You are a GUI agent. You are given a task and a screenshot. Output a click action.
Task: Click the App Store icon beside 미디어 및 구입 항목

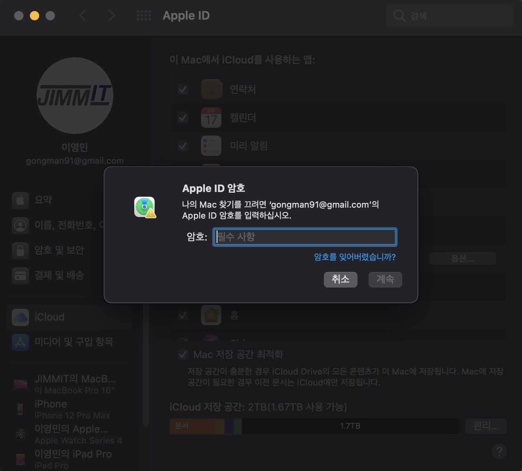point(20,342)
